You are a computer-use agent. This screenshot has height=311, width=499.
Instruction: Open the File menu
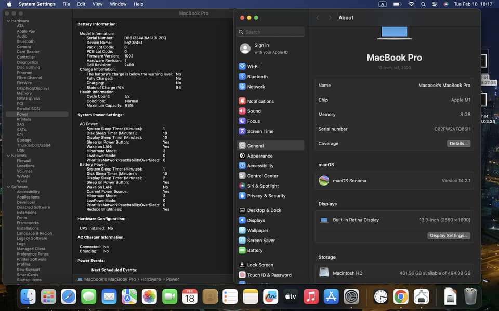[66, 4]
